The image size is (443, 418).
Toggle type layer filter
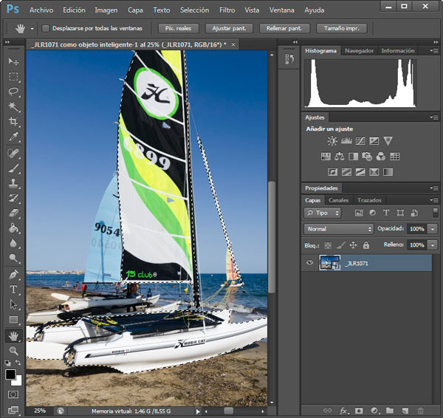click(x=386, y=213)
